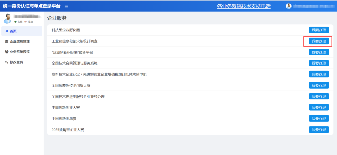Click the 在线 status label

pyautogui.click(x=20, y=22)
